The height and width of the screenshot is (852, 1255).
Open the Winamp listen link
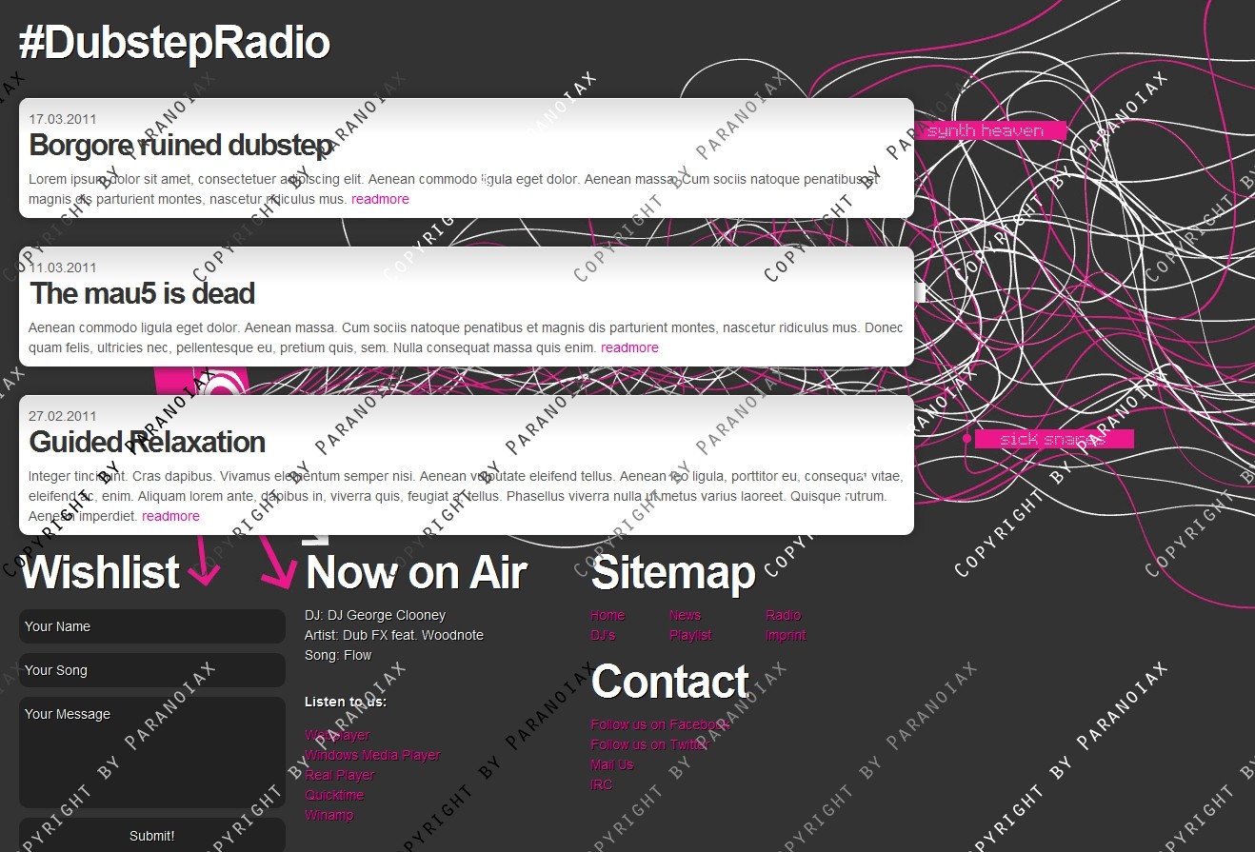pyautogui.click(x=329, y=815)
